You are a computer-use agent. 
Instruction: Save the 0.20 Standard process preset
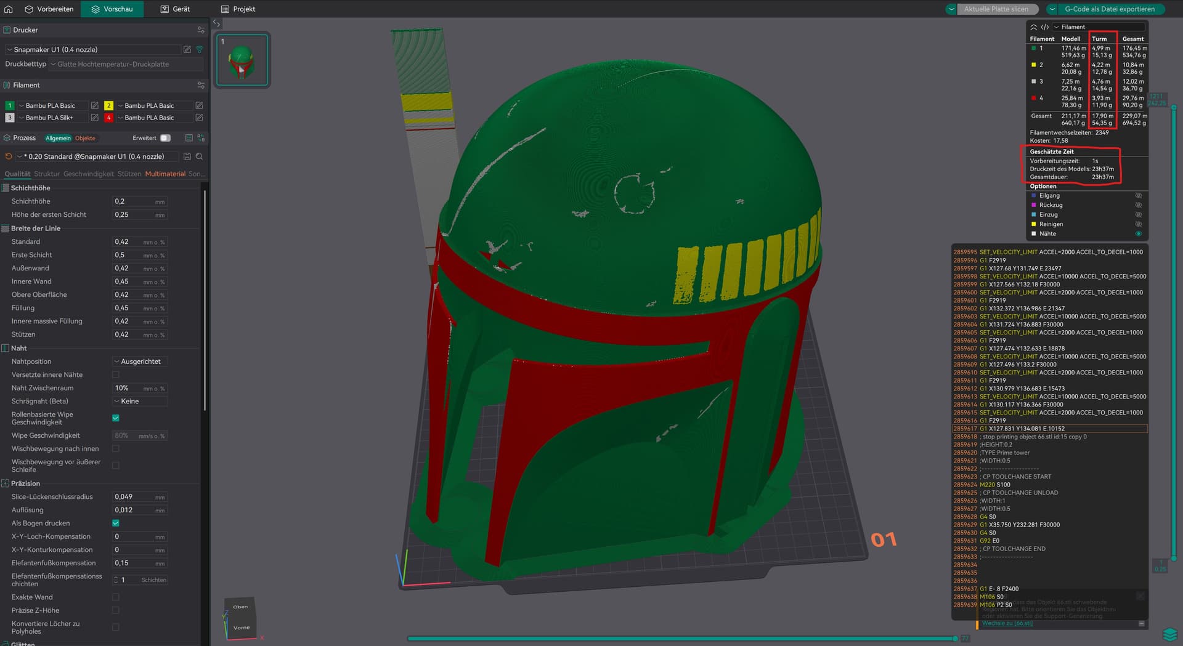tap(187, 156)
